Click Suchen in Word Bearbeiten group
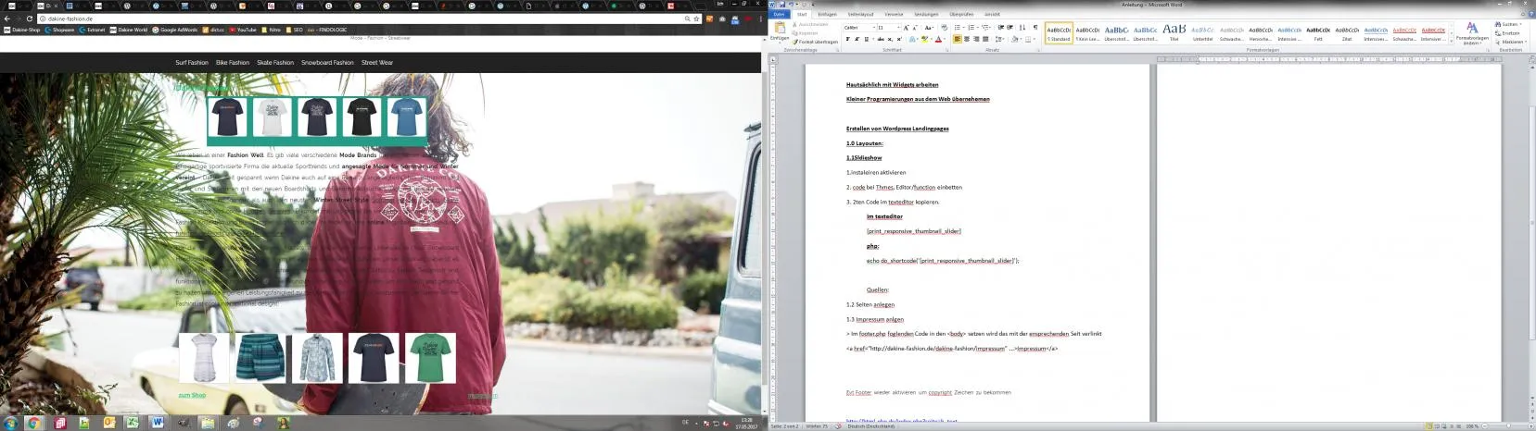Image resolution: width=1536 pixels, height=431 pixels. point(1507,24)
